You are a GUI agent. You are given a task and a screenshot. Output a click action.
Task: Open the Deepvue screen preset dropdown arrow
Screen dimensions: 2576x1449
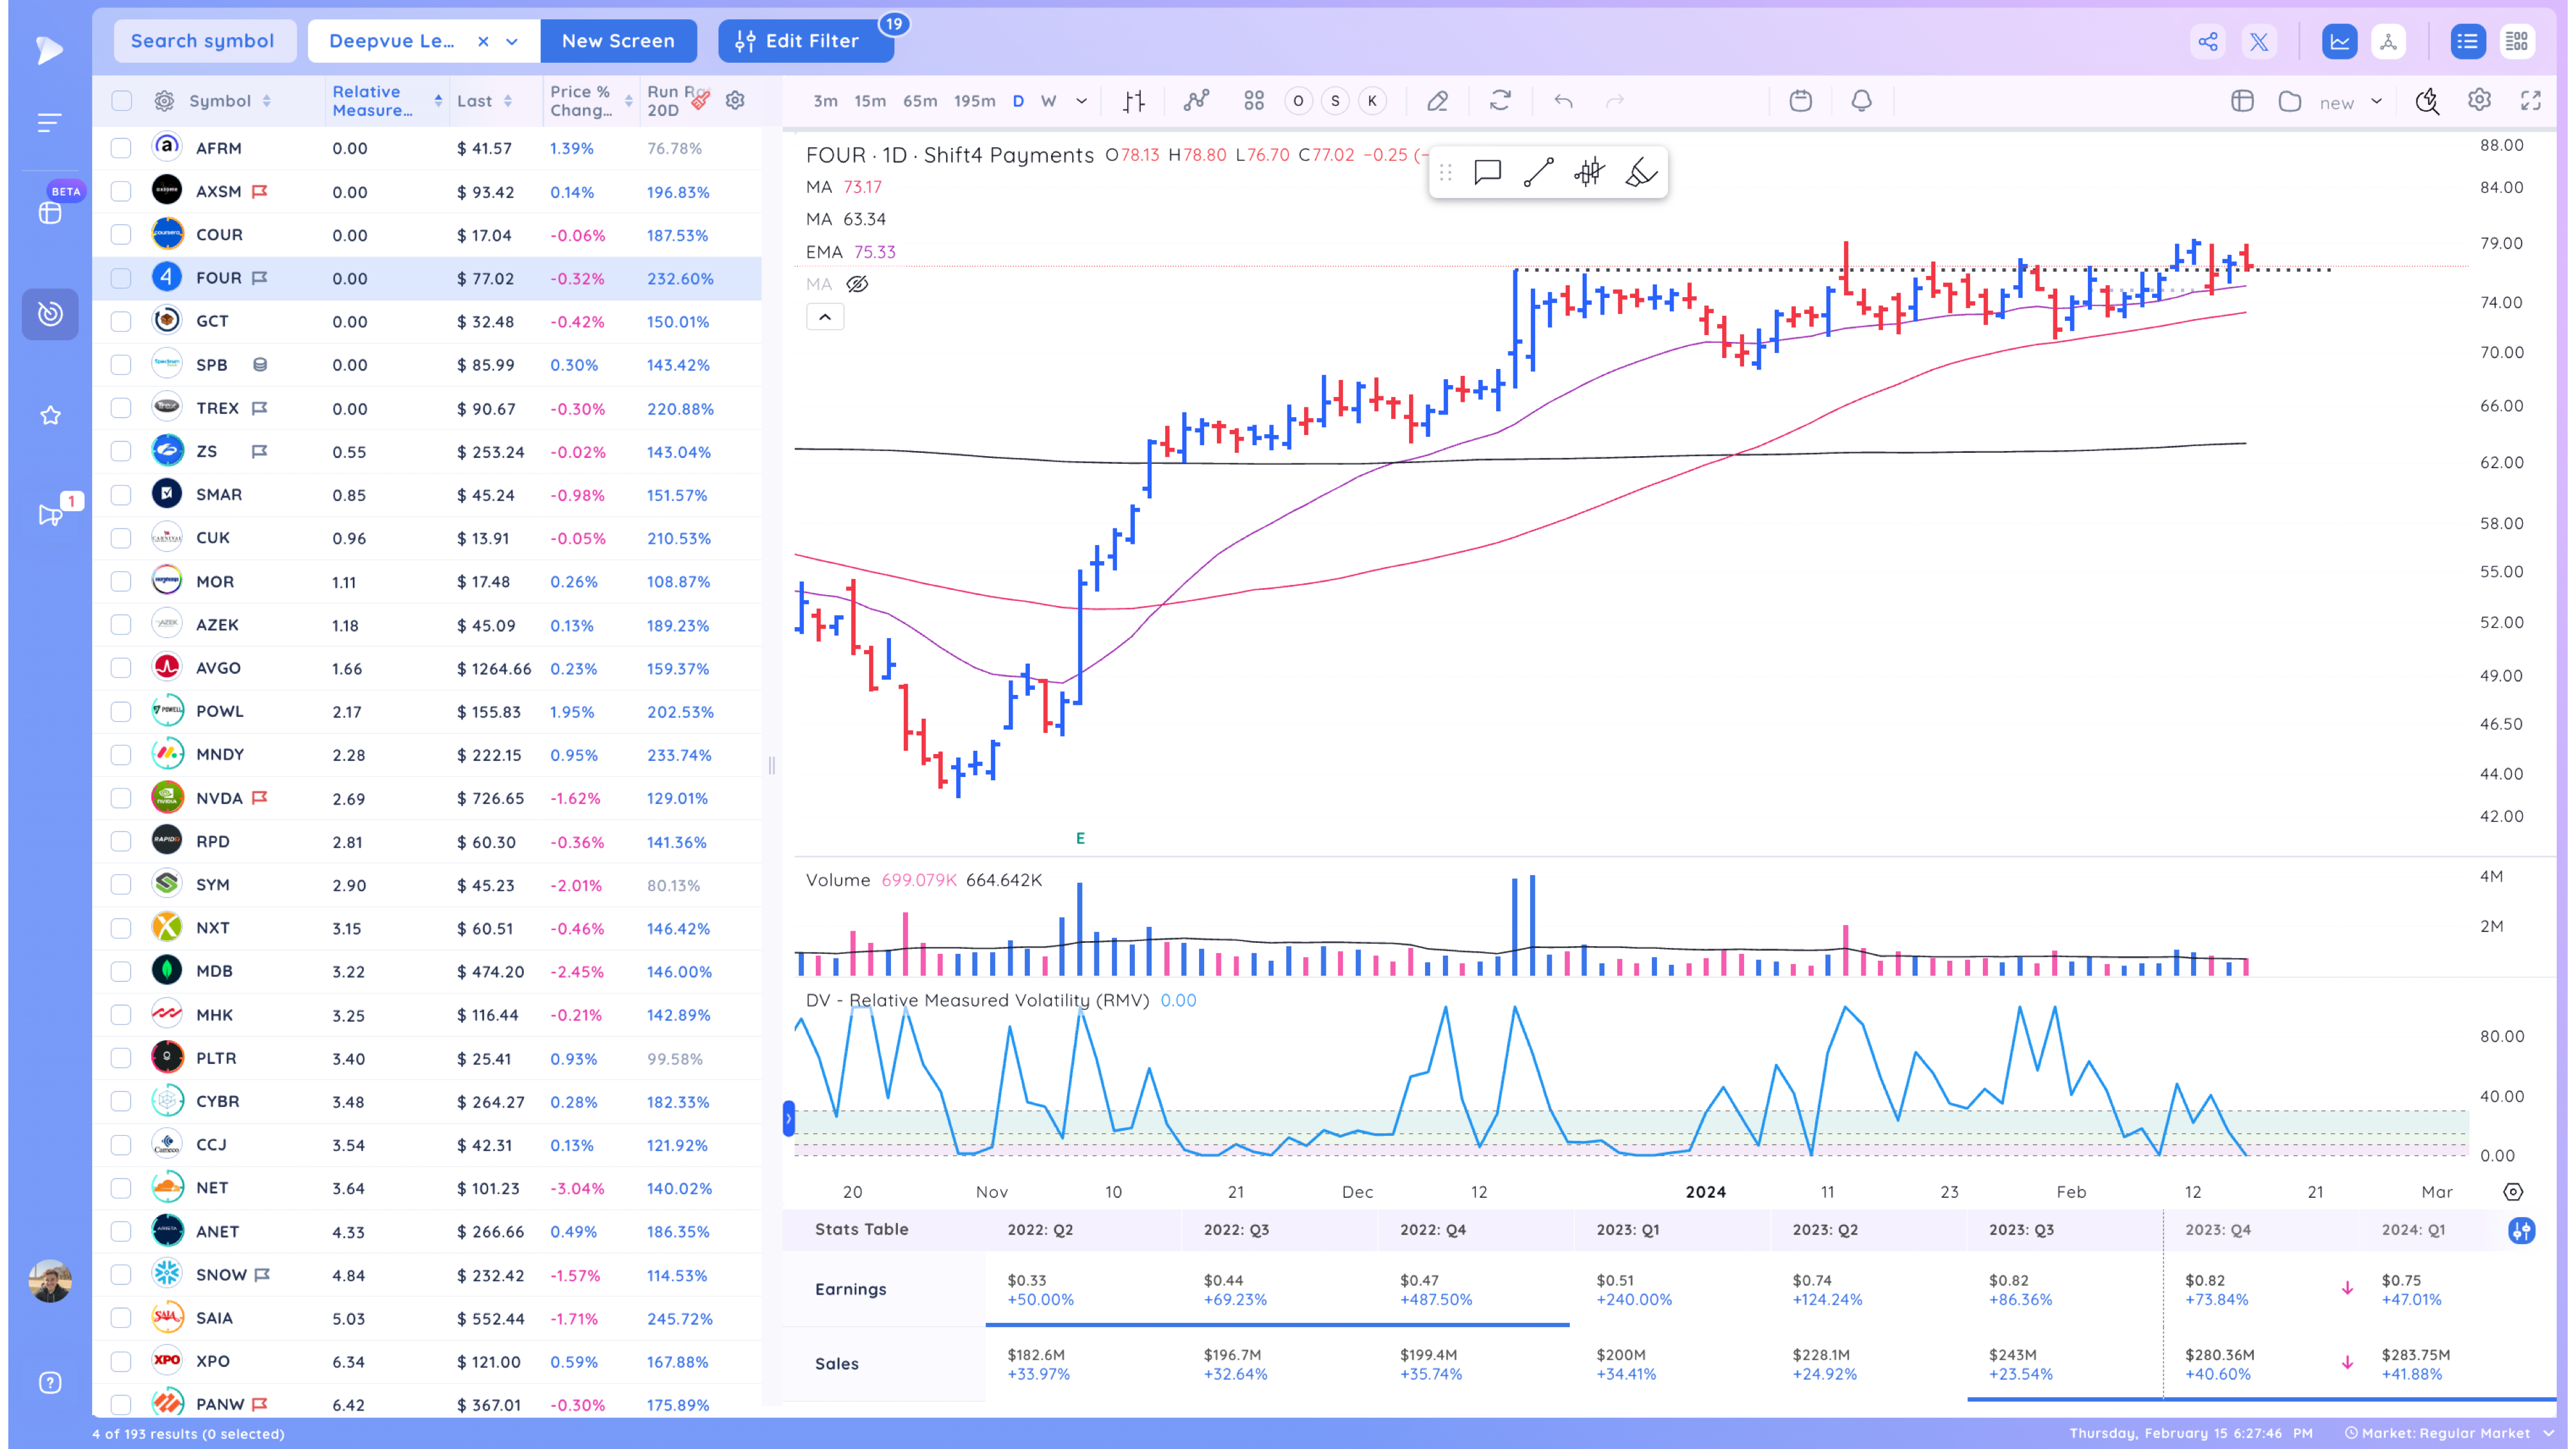[512, 41]
